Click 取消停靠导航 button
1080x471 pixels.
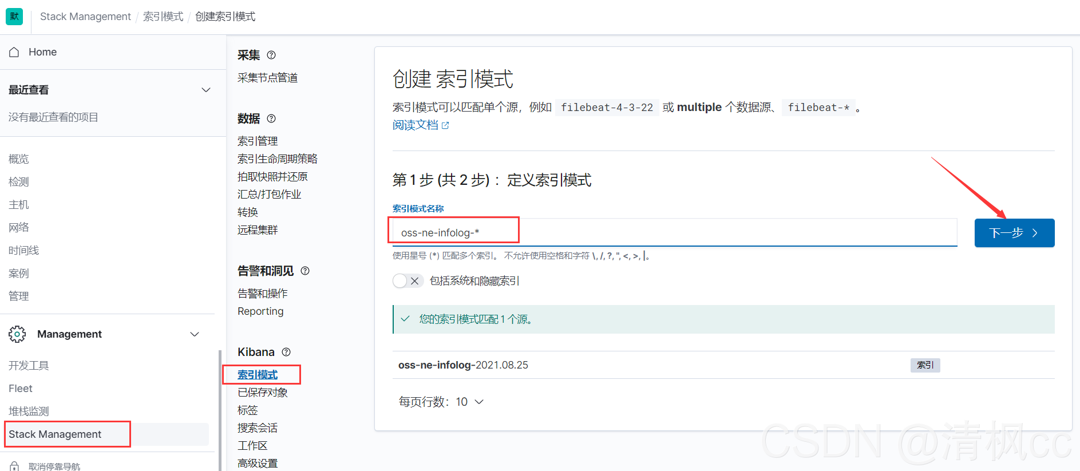point(54,466)
